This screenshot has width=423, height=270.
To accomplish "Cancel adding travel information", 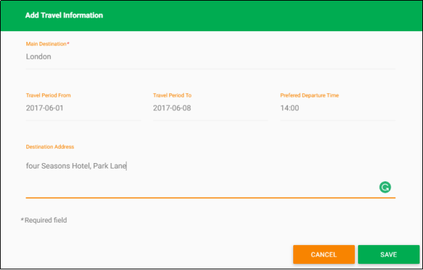I will point(324,254).
